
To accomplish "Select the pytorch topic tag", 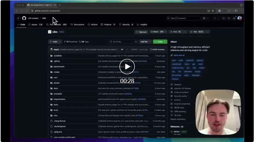I will click(x=200, y=60).
